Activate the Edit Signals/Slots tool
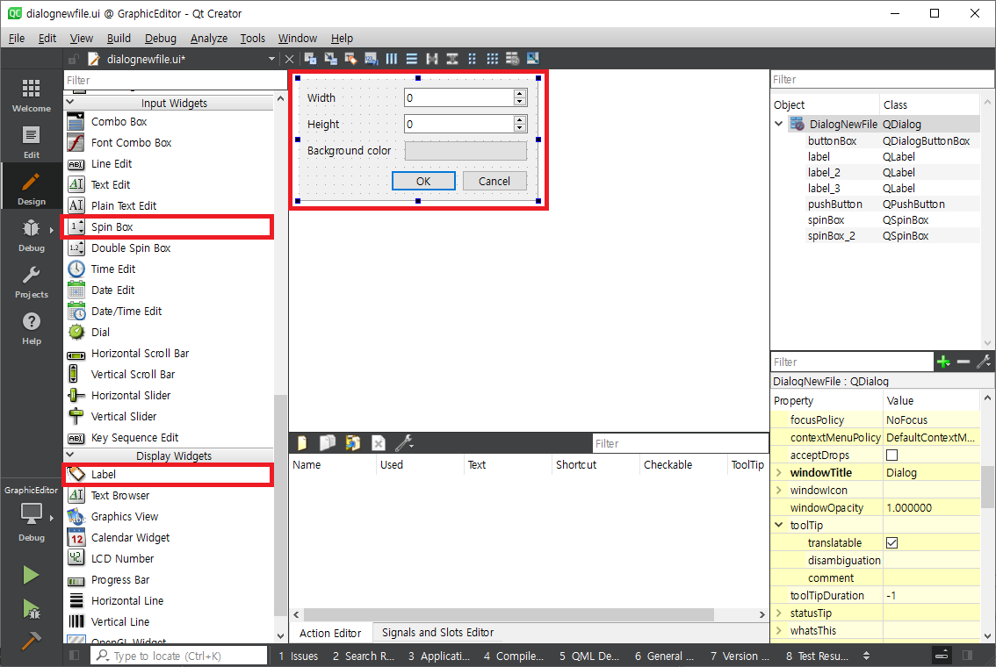996x667 pixels. click(331, 59)
